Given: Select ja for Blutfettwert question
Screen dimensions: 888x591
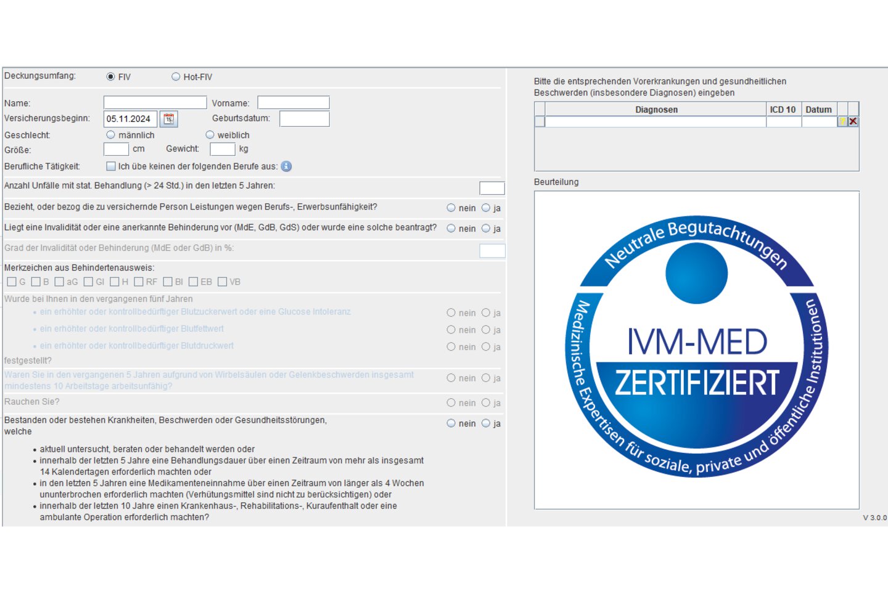Looking at the screenshot, I should 486,330.
